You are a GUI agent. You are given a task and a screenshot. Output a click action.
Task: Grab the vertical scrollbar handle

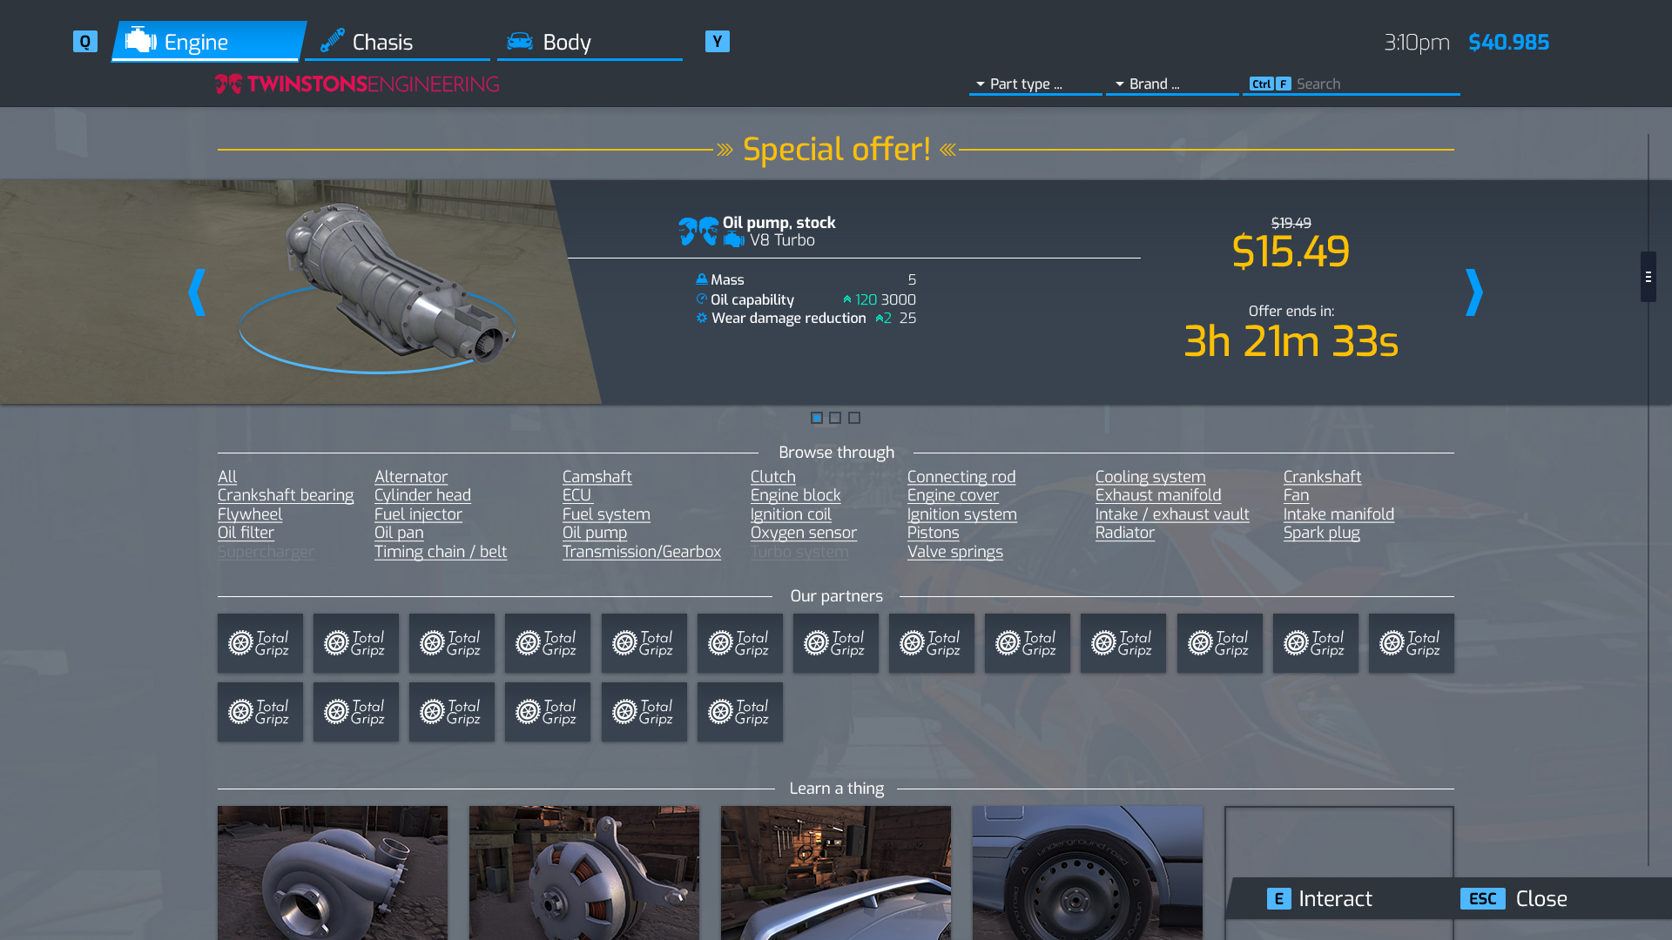(1648, 277)
